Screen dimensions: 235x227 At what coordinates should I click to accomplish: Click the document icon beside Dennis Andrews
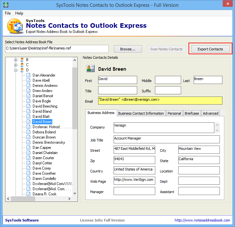pyautogui.click(x=28, y=86)
